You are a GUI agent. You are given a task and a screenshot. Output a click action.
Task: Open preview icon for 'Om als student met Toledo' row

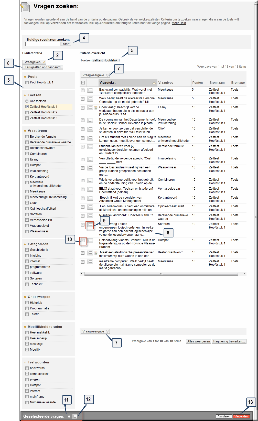click(90, 138)
